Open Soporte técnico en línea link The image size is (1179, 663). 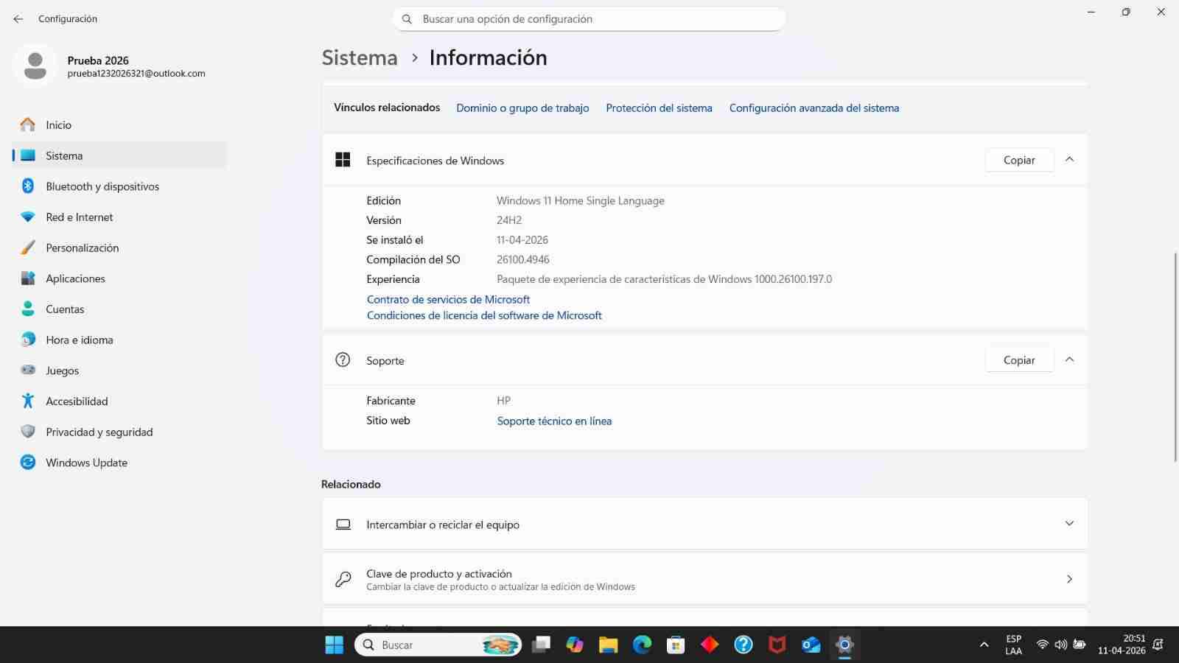553,421
